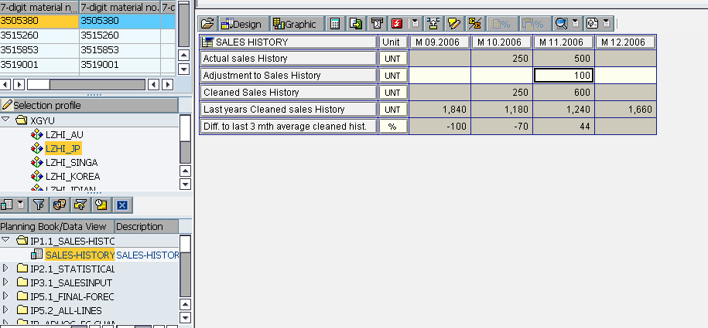Screen dimensions: 708x328
Task: Click Adjustment to Sales History cell for M 10.2006
Action: 501,76
